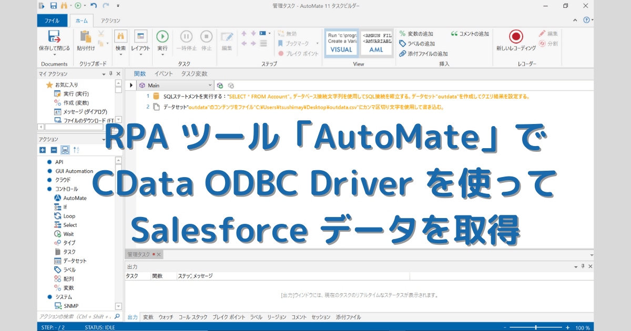The width and height of the screenshot is (631, 331).
Task: Click the 編集 edit step icon in ステップ group
Action: 227,36
